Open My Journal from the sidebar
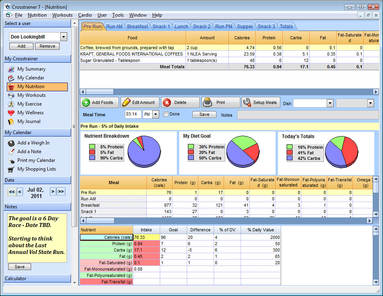Image resolution: width=383 pixels, height=296 pixels. click(x=29, y=121)
